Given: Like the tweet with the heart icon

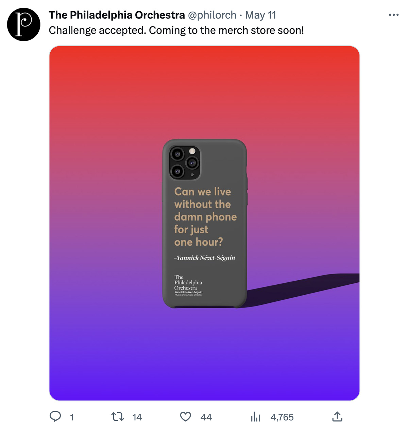Looking at the screenshot, I should (186, 417).
